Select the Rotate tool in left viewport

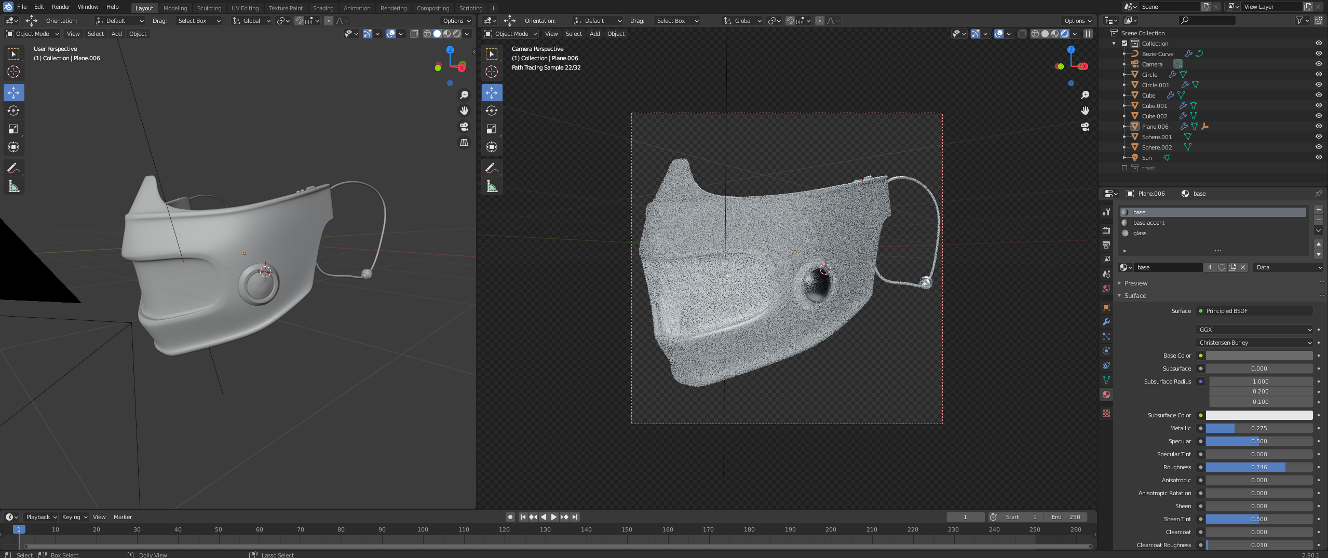tap(13, 111)
